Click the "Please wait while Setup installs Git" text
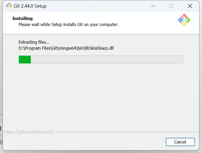The image size is (202, 153). click(68, 25)
